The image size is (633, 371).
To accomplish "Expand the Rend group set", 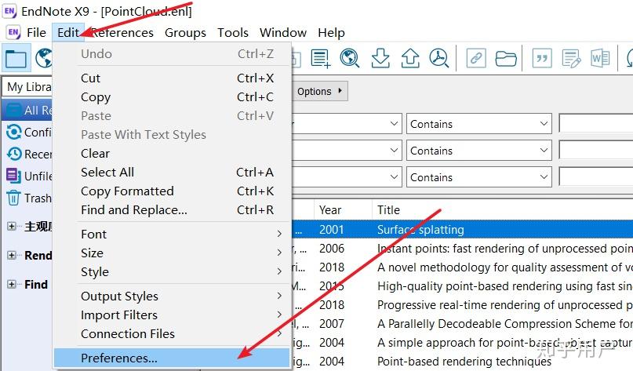I will (11, 255).
